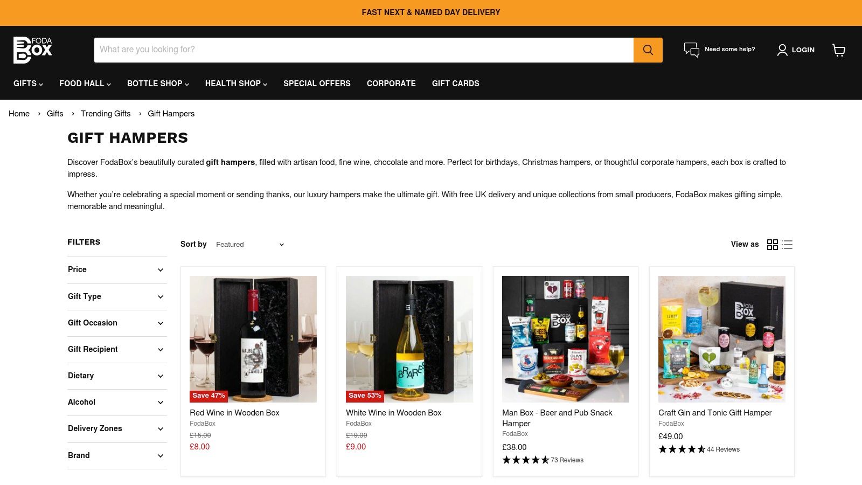Open the Food Hall menu
Screen dimensions: 862x485
click(85, 84)
